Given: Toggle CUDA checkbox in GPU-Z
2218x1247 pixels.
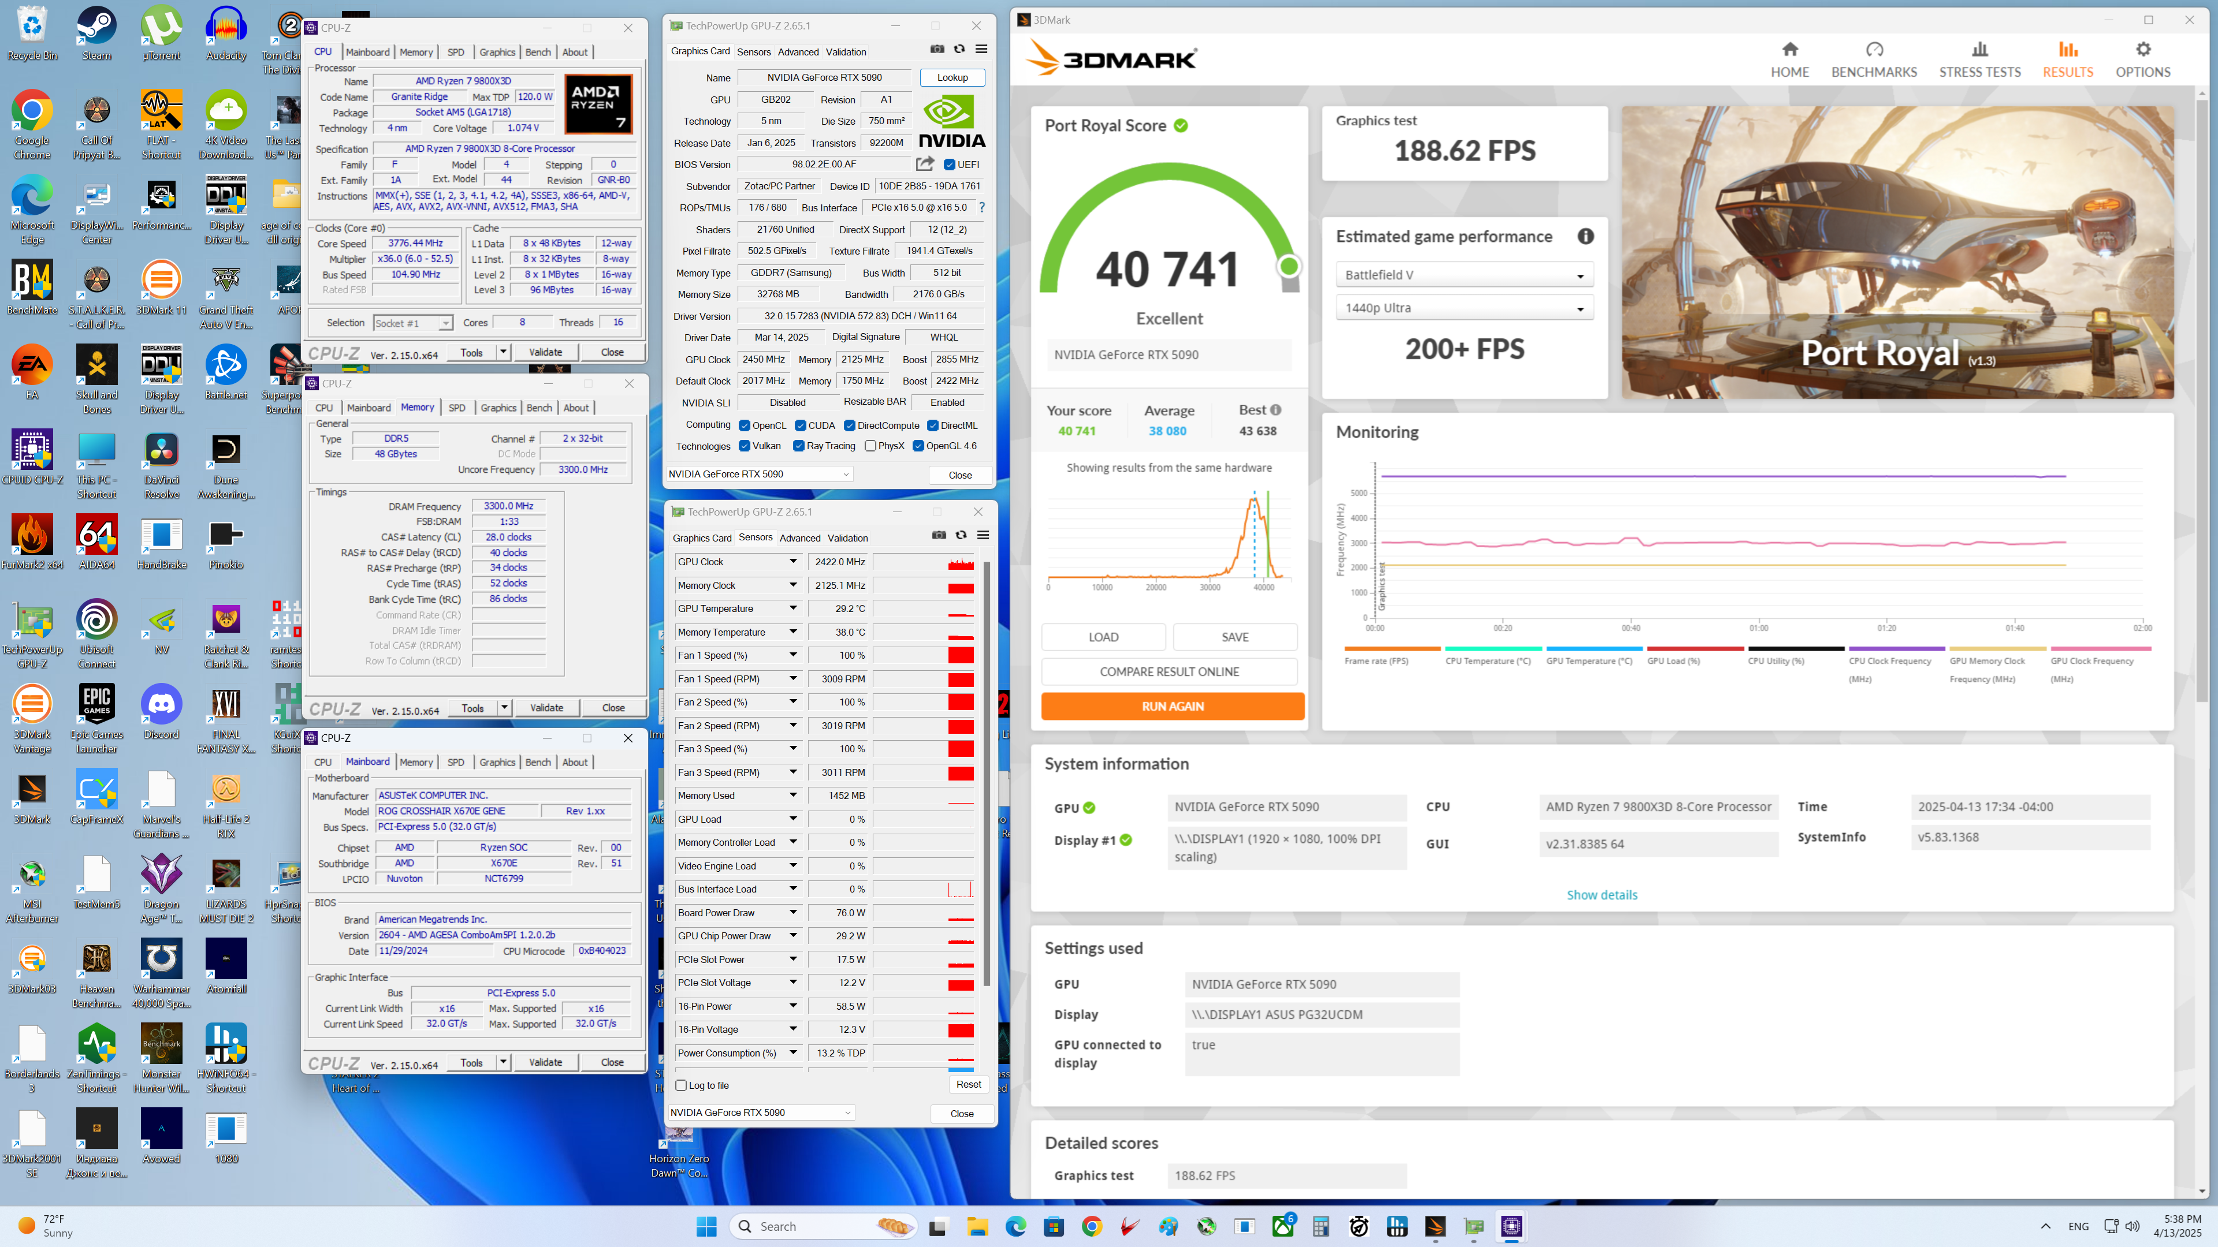Looking at the screenshot, I should (x=801, y=425).
